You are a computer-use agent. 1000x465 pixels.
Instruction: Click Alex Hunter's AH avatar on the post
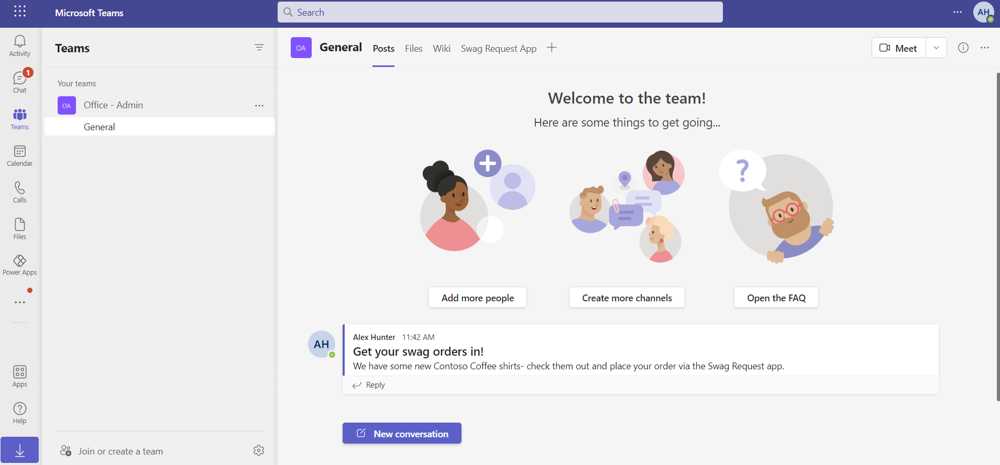322,344
